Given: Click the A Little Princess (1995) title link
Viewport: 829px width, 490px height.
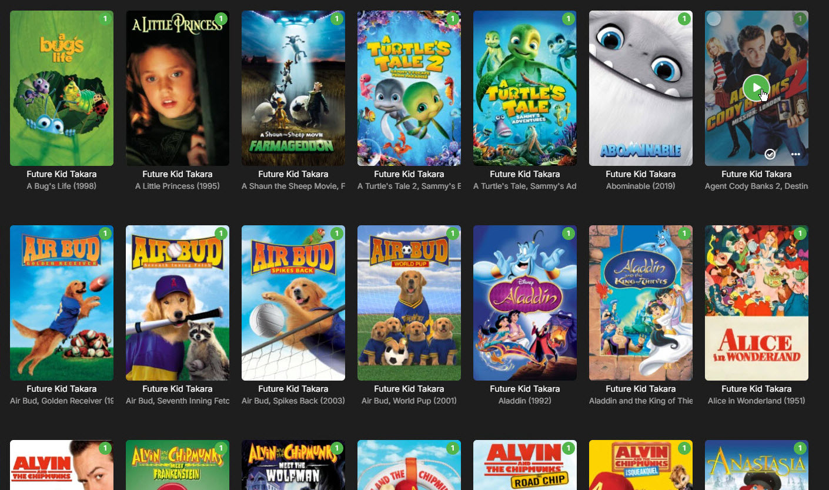Looking at the screenshot, I should (x=178, y=186).
